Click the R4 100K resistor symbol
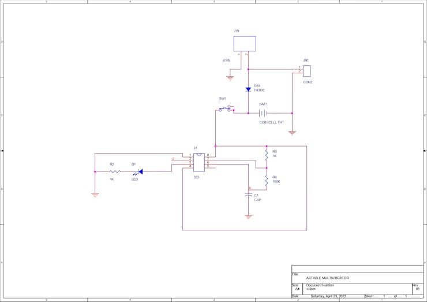The image size is (427, 302). 267,181
